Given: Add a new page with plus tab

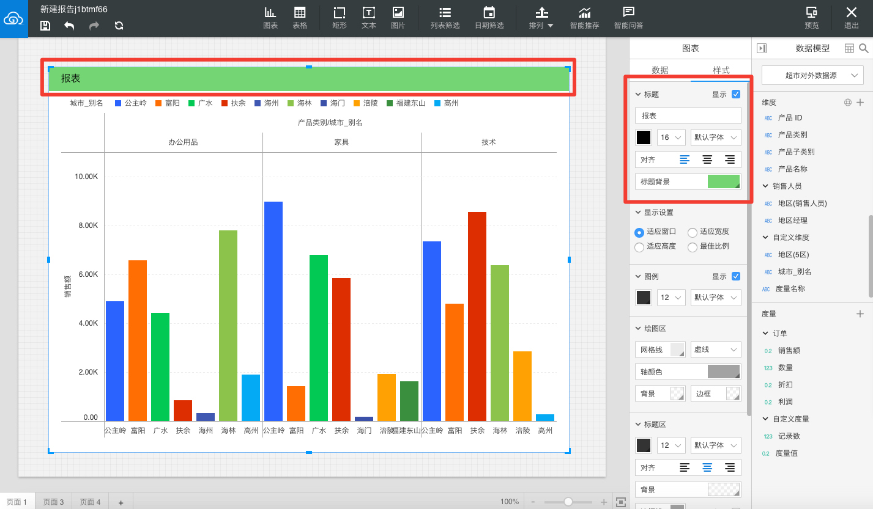Looking at the screenshot, I should point(121,502).
